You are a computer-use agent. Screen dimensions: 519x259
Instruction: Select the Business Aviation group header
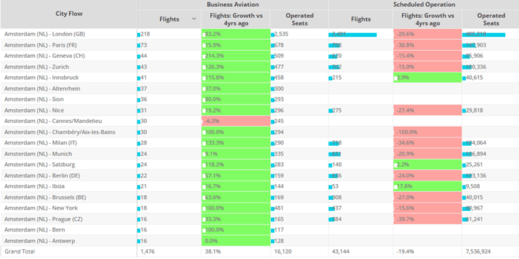click(x=232, y=5)
